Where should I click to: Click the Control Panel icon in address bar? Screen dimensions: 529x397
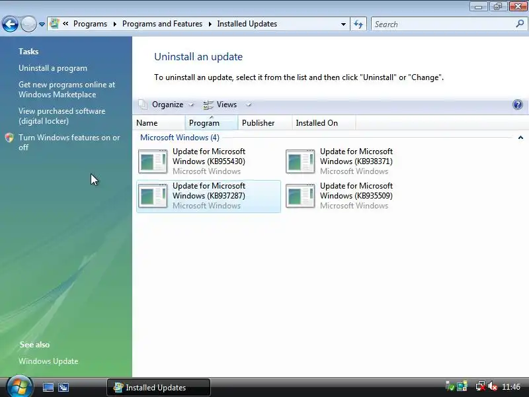54,24
